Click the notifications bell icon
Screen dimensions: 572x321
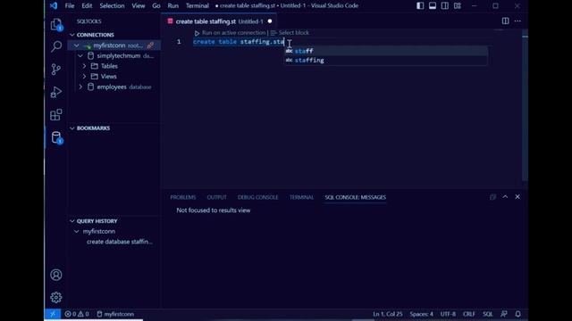(x=517, y=314)
